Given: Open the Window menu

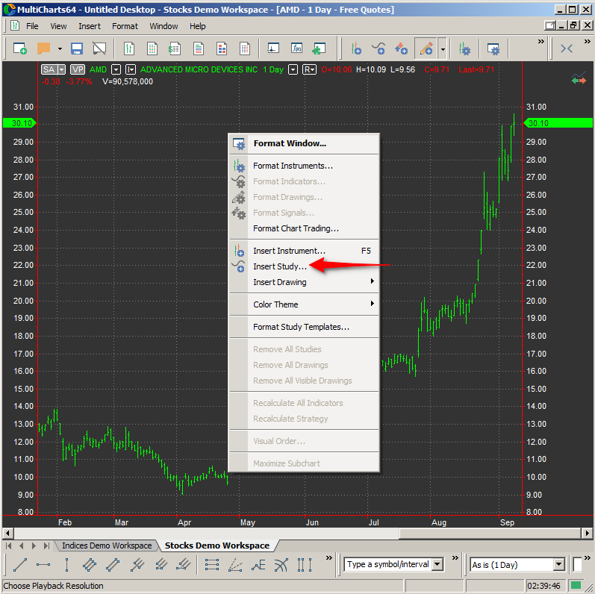Looking at the screenshot, I should click(163, 26).
